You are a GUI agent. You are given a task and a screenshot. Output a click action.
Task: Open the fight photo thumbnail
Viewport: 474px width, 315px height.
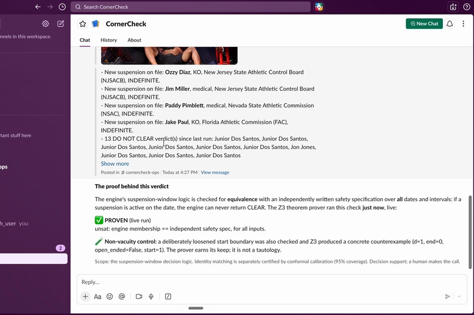point(169,56)
